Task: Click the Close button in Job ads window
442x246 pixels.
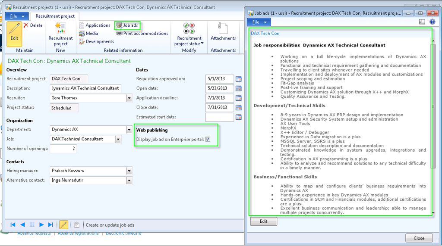Action: point(419,238)
